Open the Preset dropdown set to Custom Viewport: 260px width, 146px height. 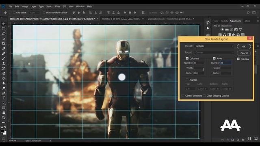[x=214, y=46]
